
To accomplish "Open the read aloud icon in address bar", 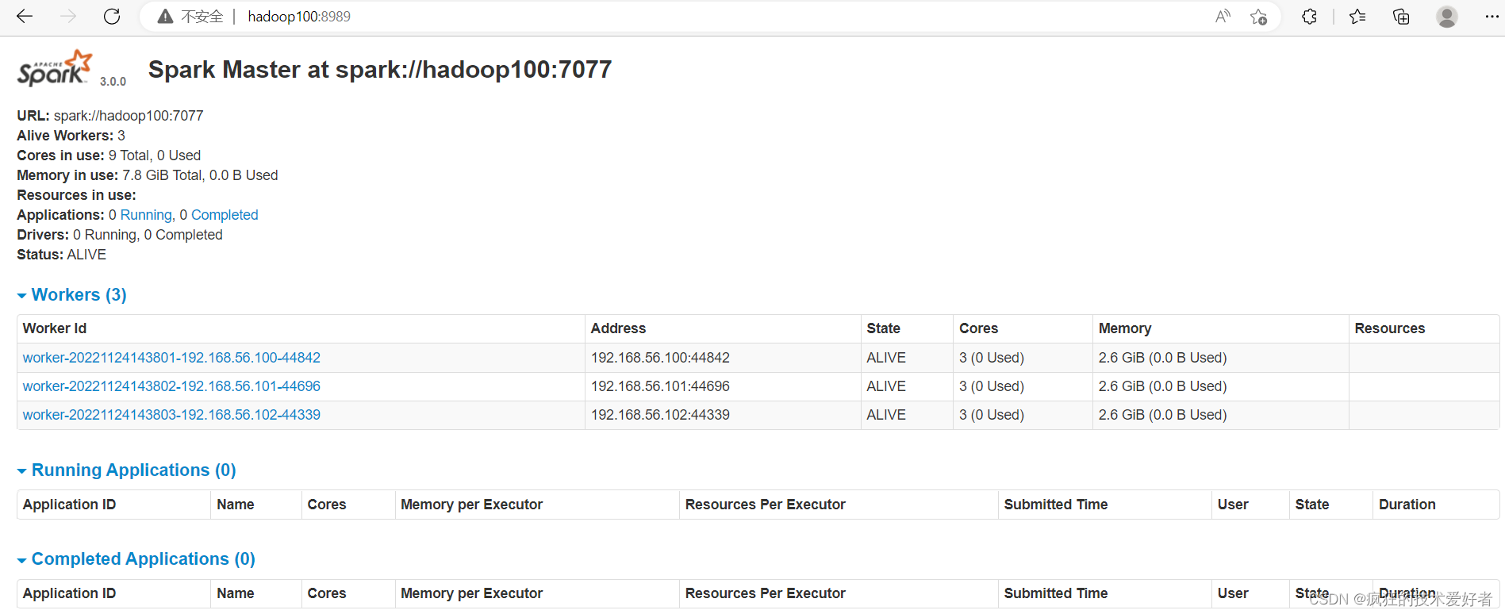I will click(1223, 17).
